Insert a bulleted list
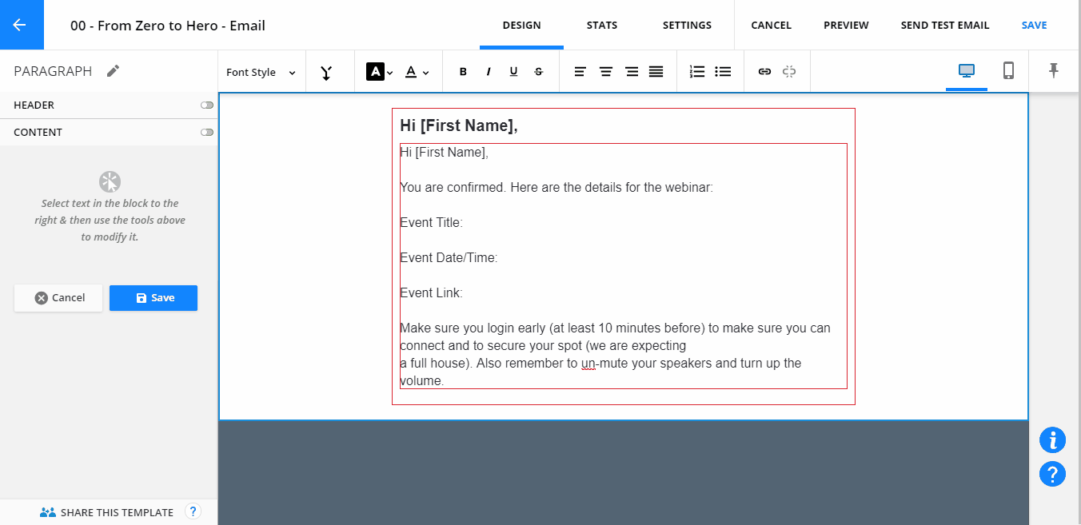The image size is (1081, 525). tap(724, 72)
